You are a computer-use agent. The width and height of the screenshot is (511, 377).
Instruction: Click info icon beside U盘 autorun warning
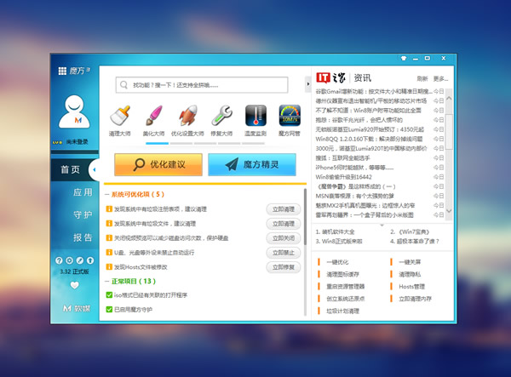(109, 252)
